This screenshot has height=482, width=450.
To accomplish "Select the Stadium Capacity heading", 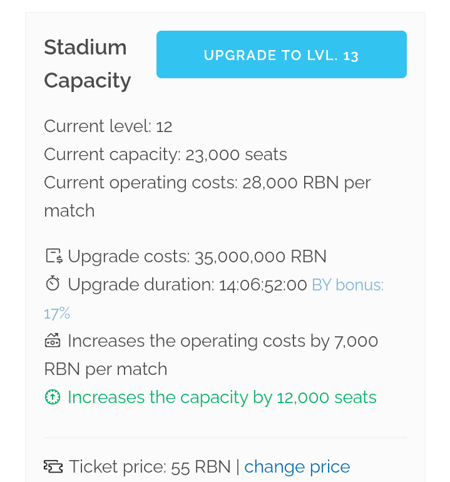I will coord(88,64).
